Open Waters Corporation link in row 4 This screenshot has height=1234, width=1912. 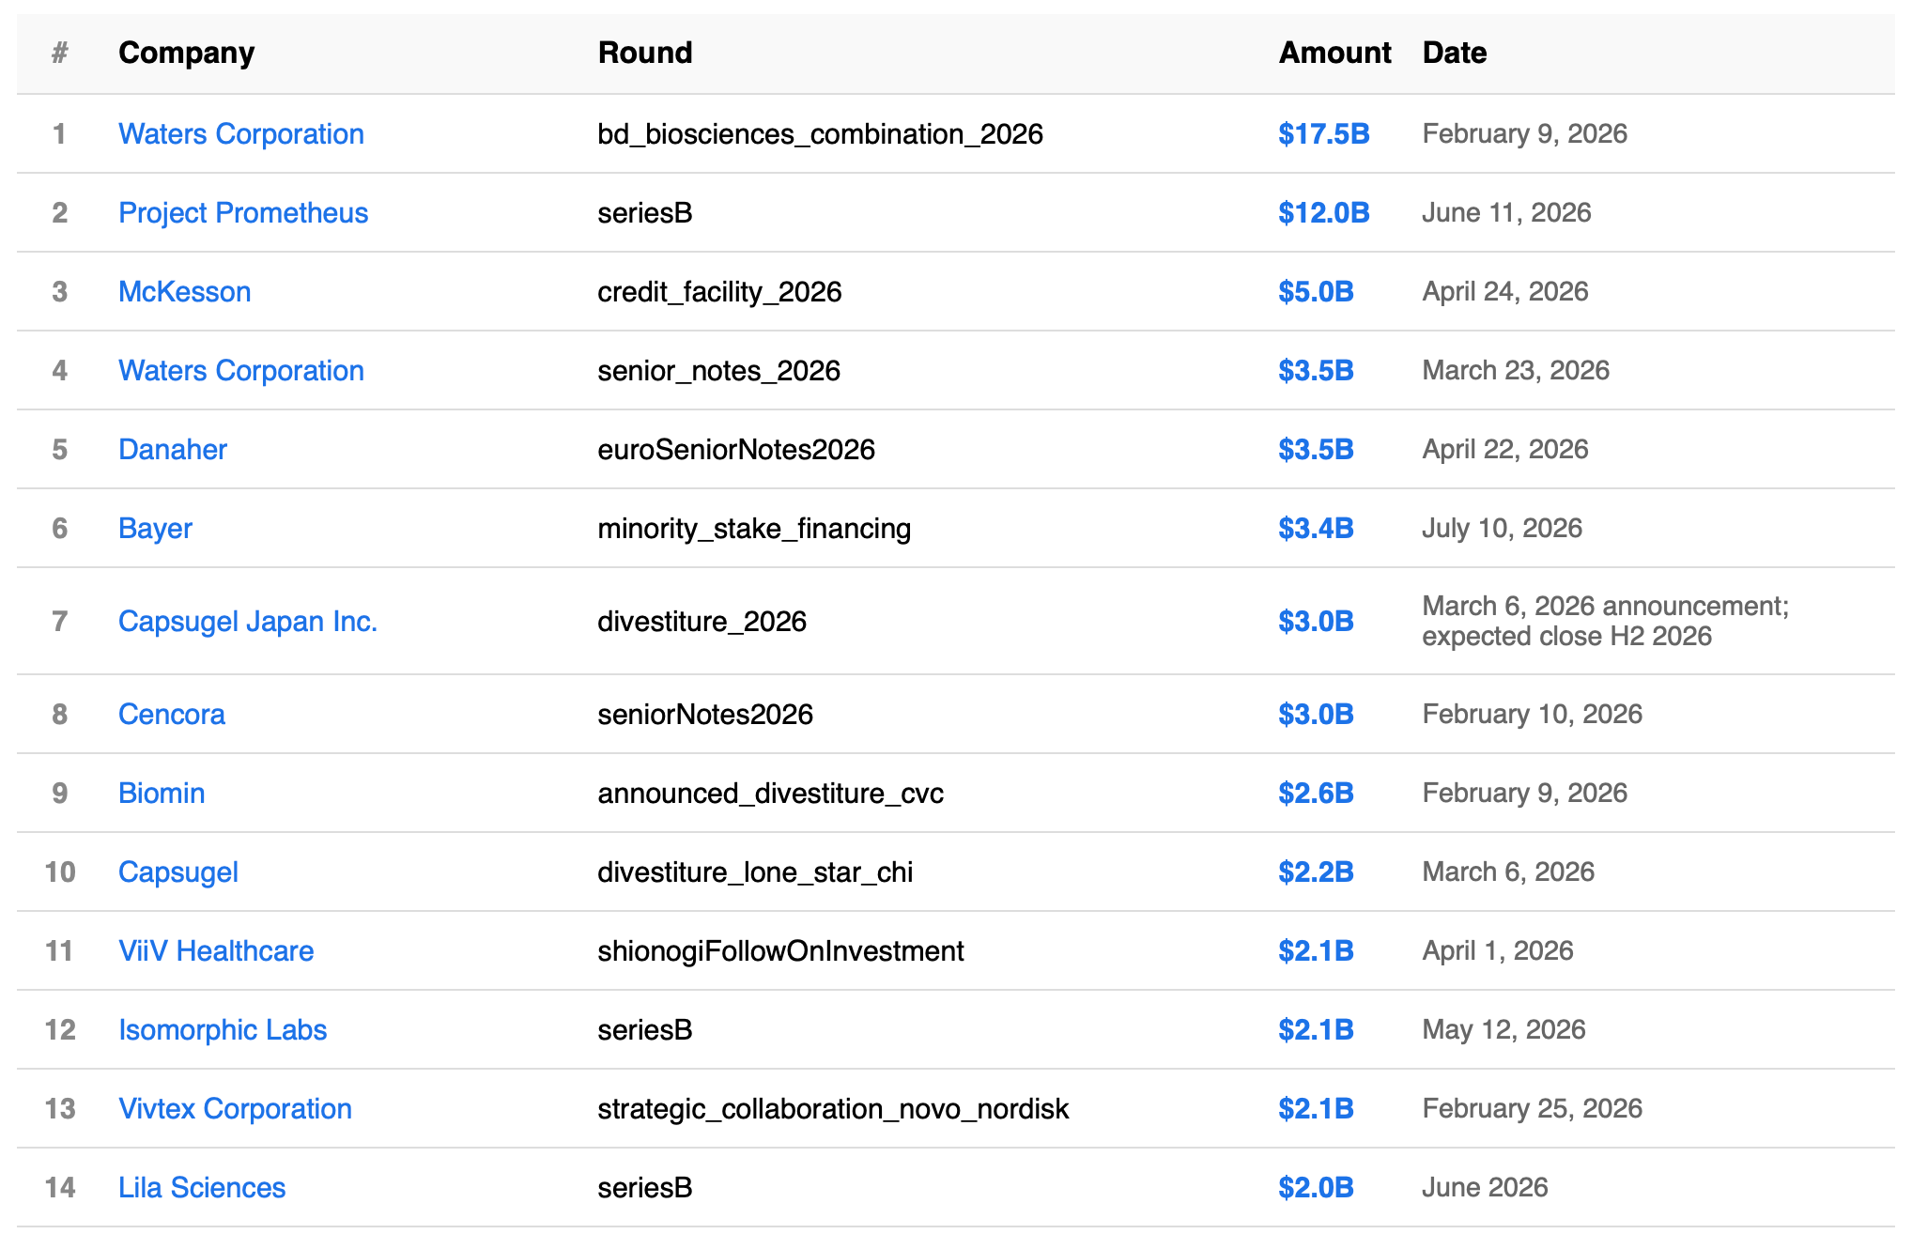[241, 371]
